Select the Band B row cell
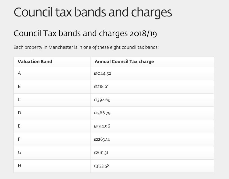The height and width of the screenshot is (179, 229). pos(52,87)
